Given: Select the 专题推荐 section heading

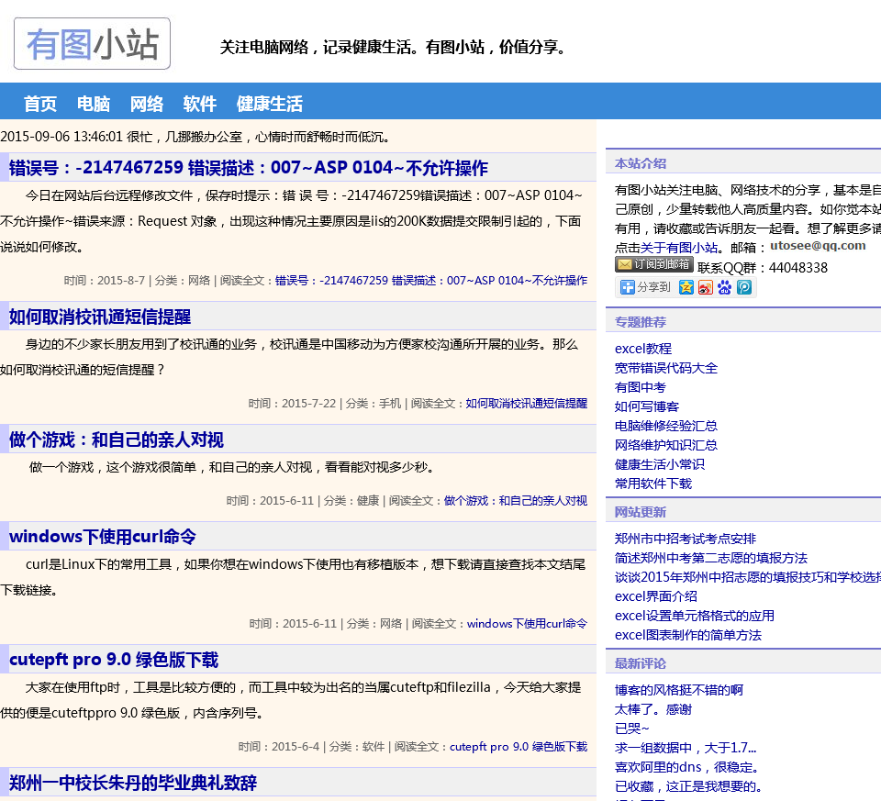Looking at the screenshot, I should pos(641,322).
